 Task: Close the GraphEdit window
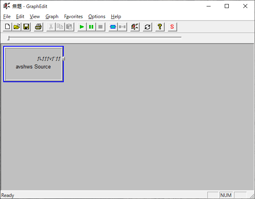[x=245, y=6]
